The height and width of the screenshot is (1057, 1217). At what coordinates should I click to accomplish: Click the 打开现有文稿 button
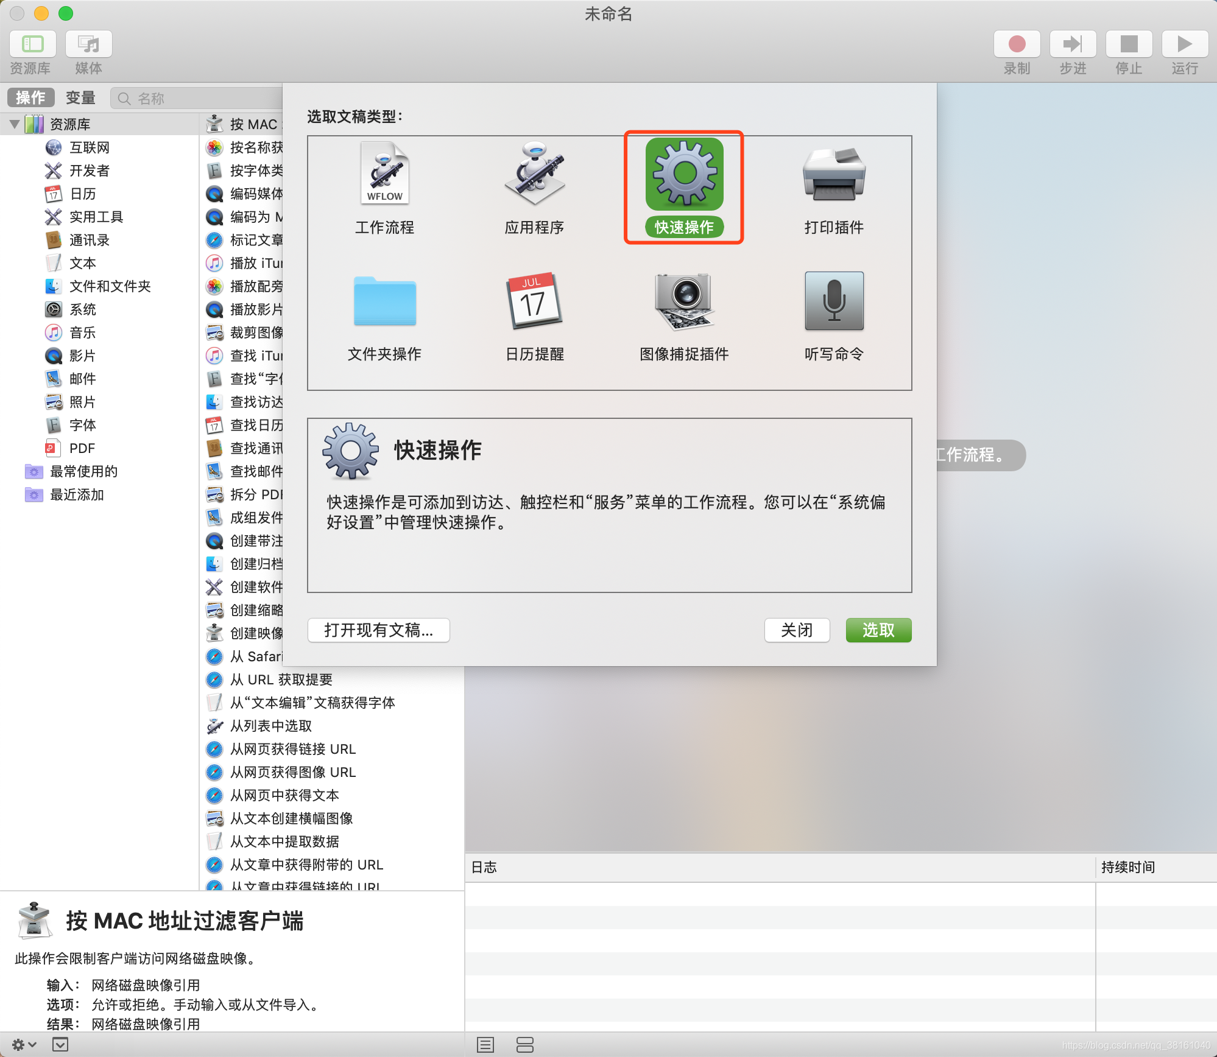(378, 630)
